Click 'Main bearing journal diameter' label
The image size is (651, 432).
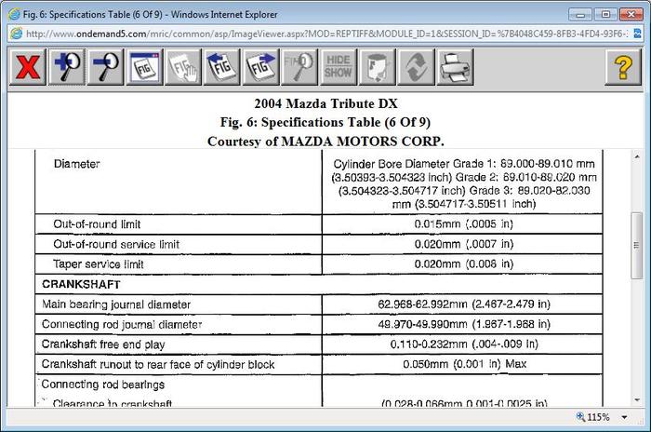point(116,304)
